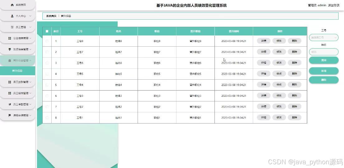Screen dimensions: 344x168
Task: Check the row checkbox for 工号7
Action: (x=47, y=52)
